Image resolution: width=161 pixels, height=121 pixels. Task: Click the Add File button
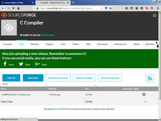click(11, 78)
